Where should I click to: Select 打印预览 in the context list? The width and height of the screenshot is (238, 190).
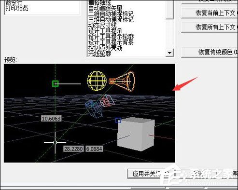coord(17,8)
